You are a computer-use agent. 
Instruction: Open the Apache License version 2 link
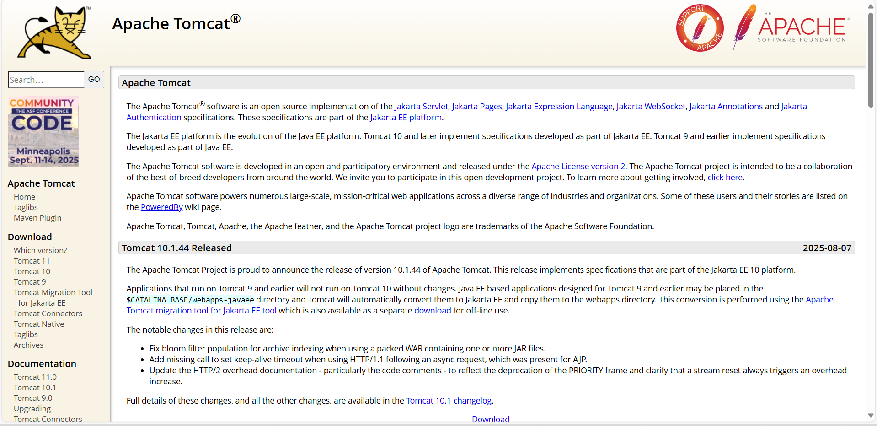[x=578, y=166]
